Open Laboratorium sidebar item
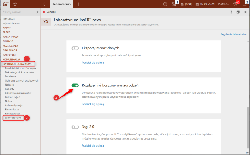 click(x=13, y=118)
